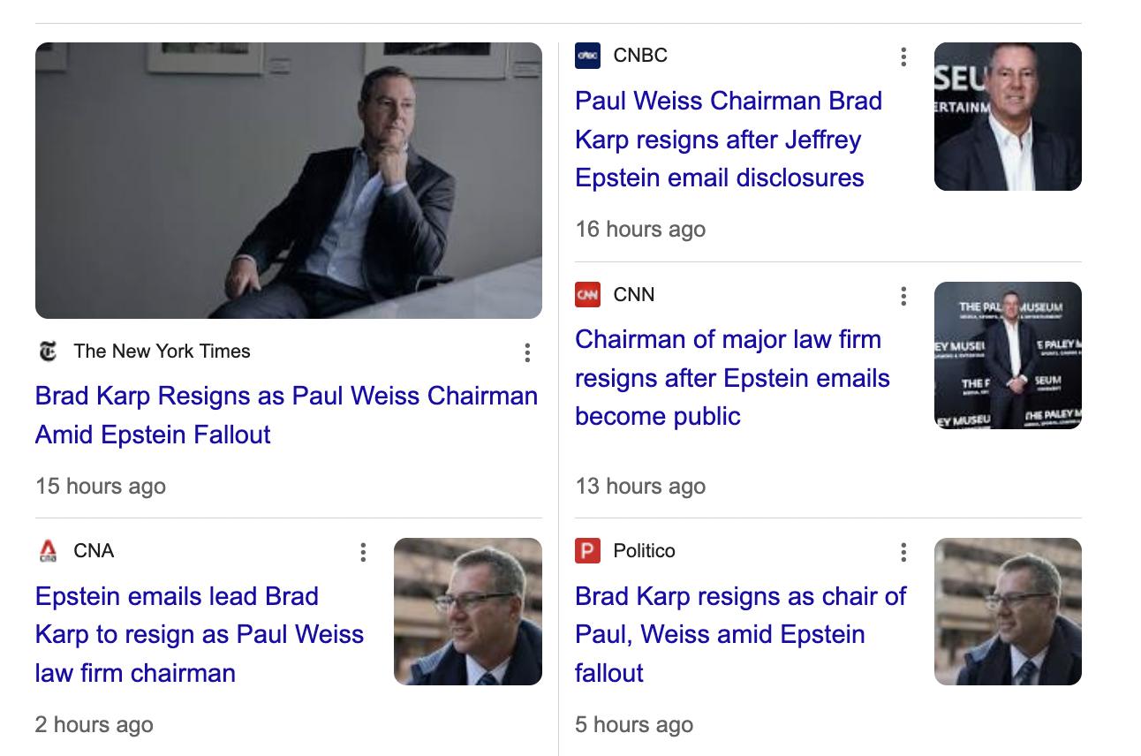Screen dimensions: 1141x756
Task: Click the New York Times logo icon
Action: click(48, 352)
